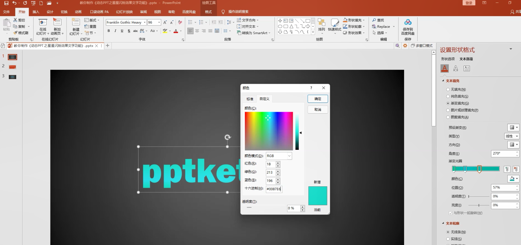Clear all formatting with the eraser icon

(180, 22)
